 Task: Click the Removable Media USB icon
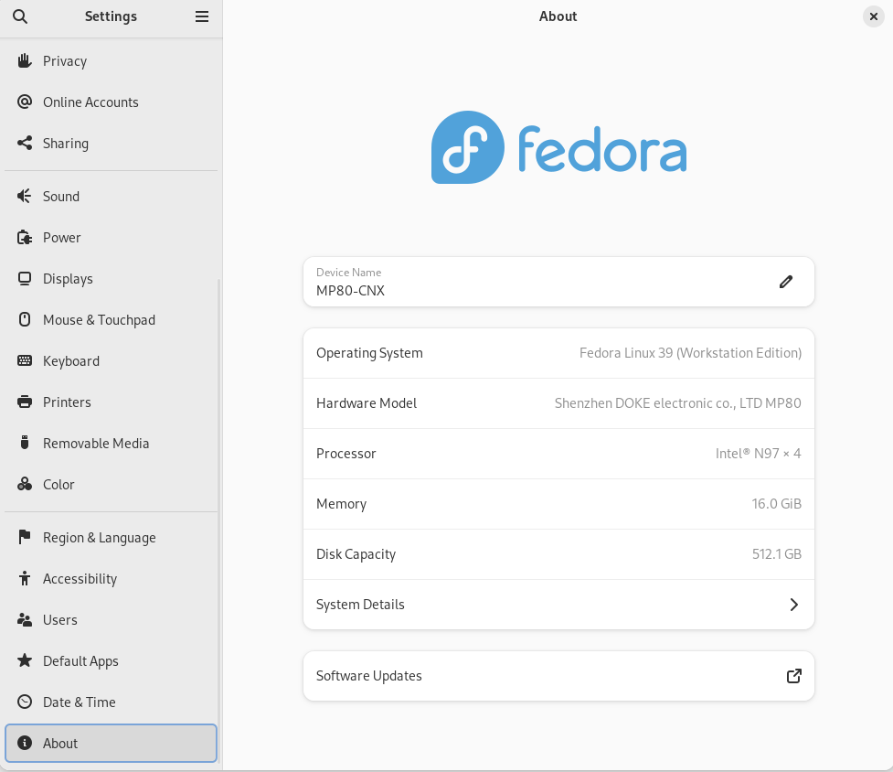point(25,443)
